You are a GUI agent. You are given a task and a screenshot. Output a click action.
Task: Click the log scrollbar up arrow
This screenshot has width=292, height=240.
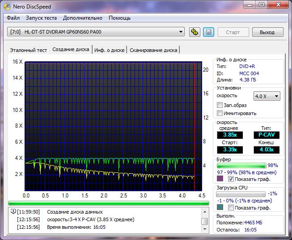tap(205, 212)
